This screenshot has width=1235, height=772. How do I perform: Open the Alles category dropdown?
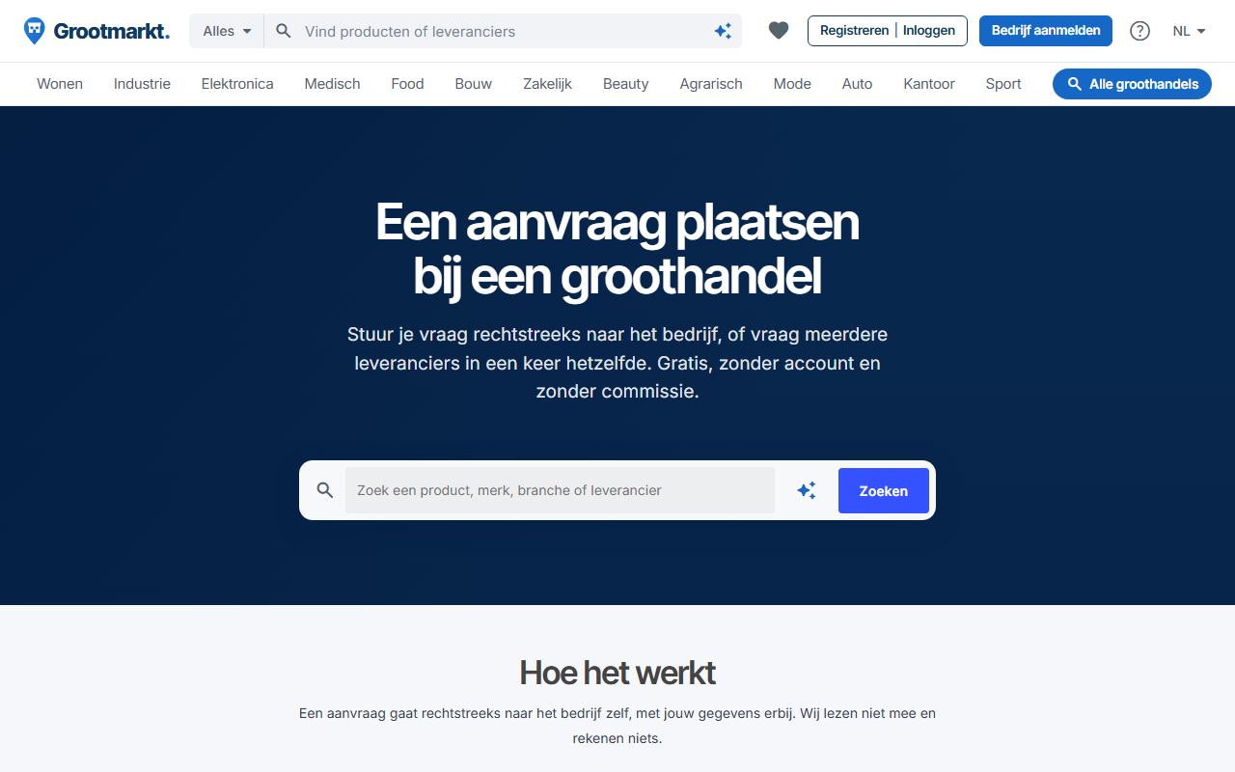[x=227, y=31]
